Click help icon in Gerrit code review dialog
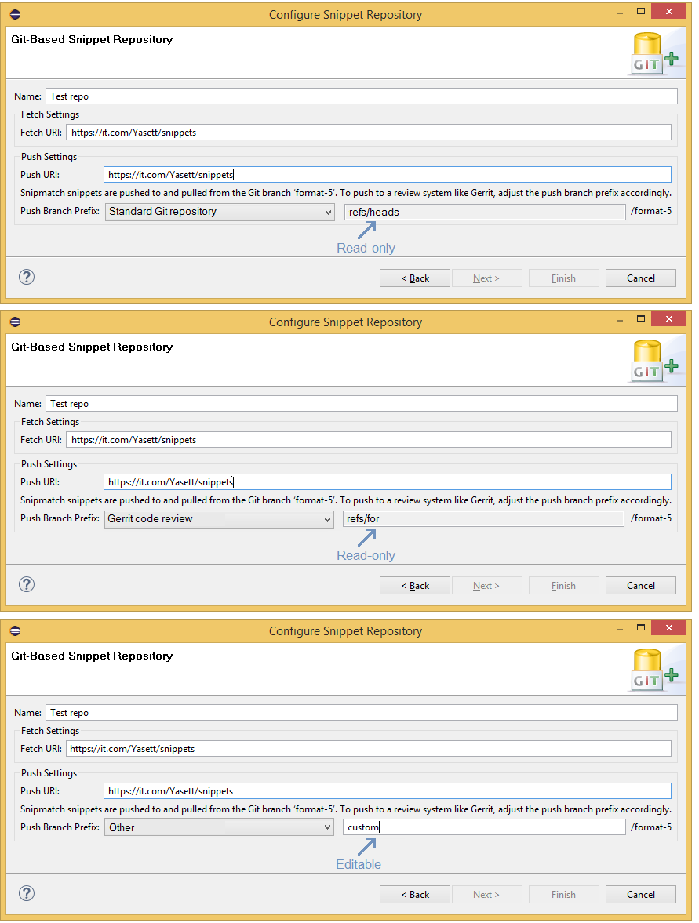Image resolution: width=699 pixels, height=923 pixels. (27, 584)
